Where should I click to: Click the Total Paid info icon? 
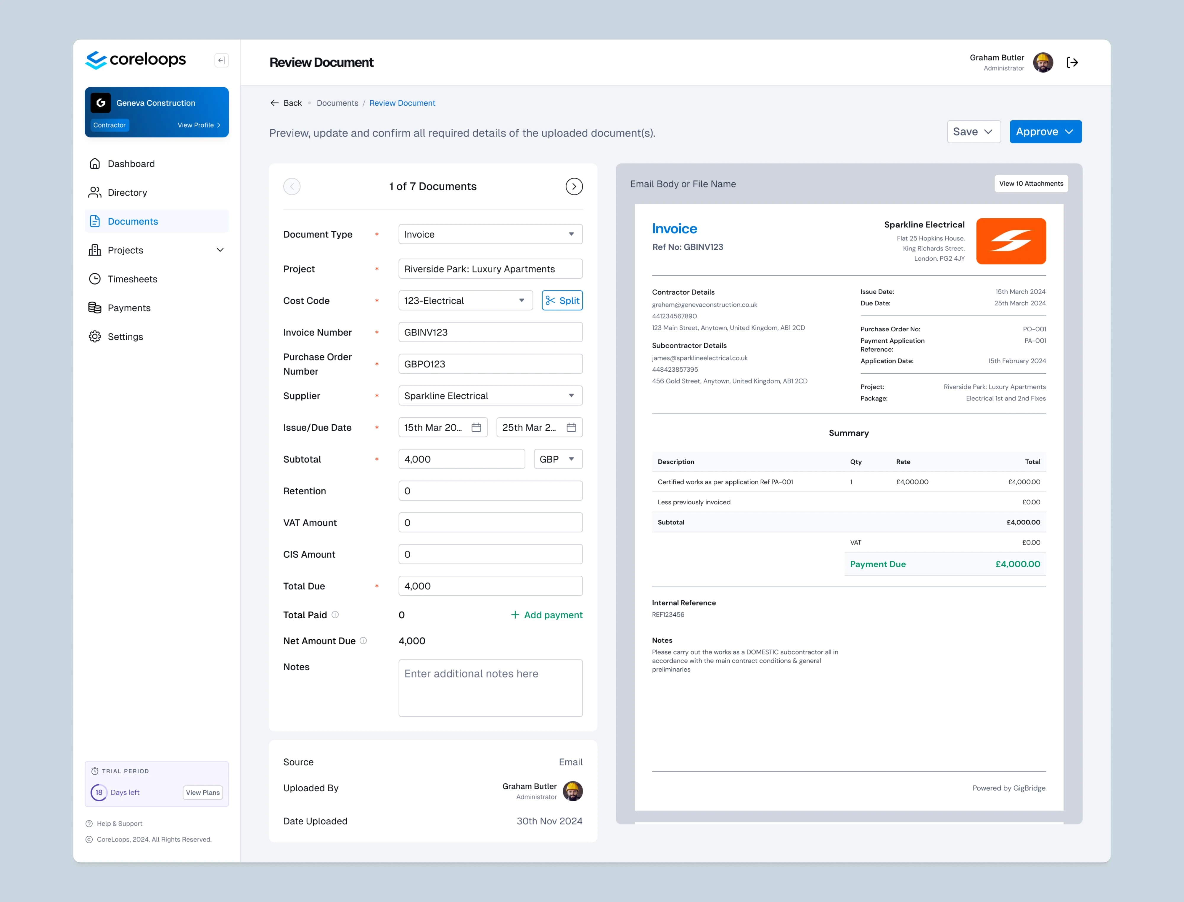[x=335, y=615]
